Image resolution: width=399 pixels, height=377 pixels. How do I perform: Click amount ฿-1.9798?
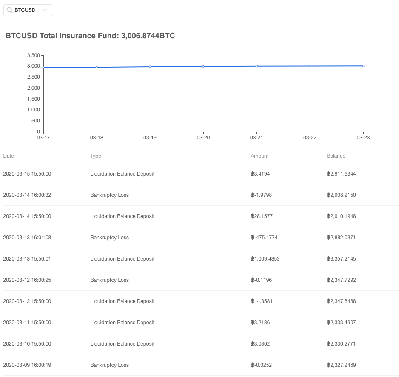[x=261, y=195]
